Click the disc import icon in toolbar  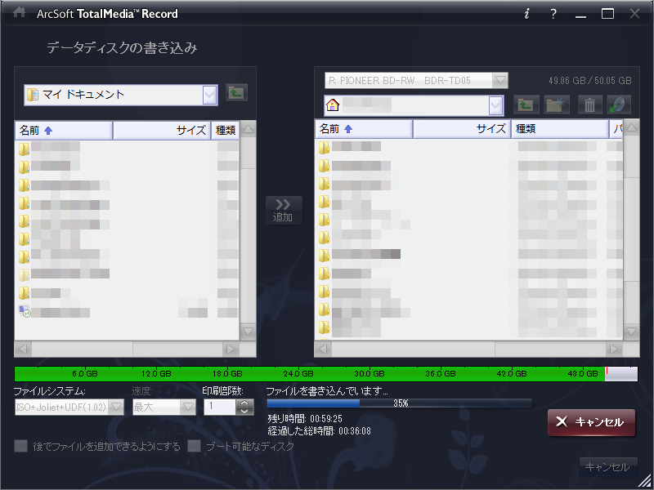point(618,105)
